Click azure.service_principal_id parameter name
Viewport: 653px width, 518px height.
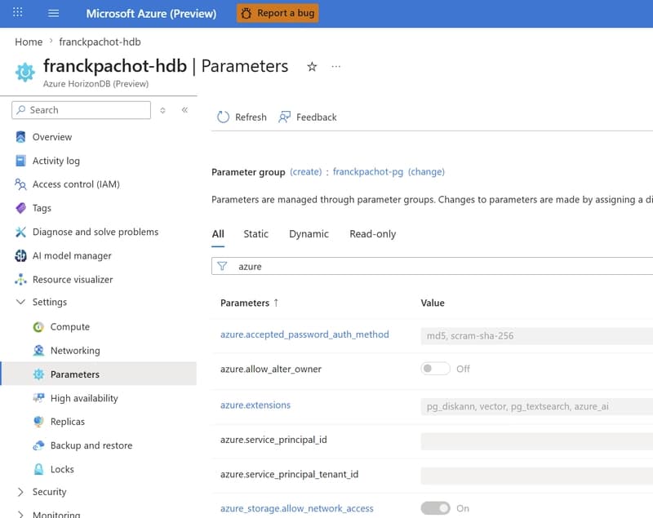coord(273,440)
